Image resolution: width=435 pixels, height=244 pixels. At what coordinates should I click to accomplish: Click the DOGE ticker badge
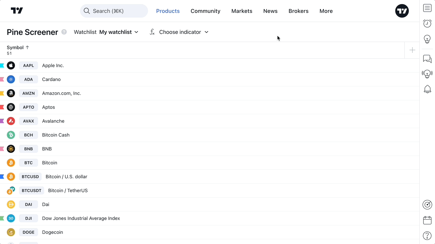click(x=29, y=232)
